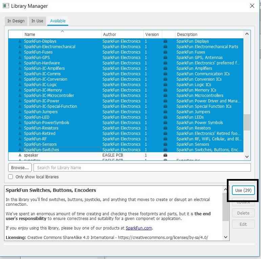Viewport: 261px width, 259px height.
Task: Sort libraries by Version column header
Action: coord(152,34)
